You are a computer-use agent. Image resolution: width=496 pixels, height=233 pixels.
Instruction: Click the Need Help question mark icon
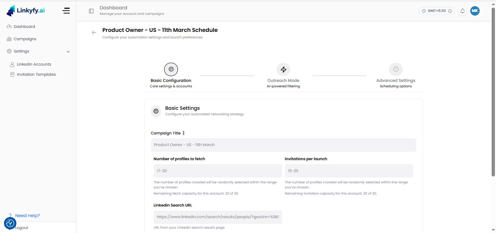click(10, 216)
